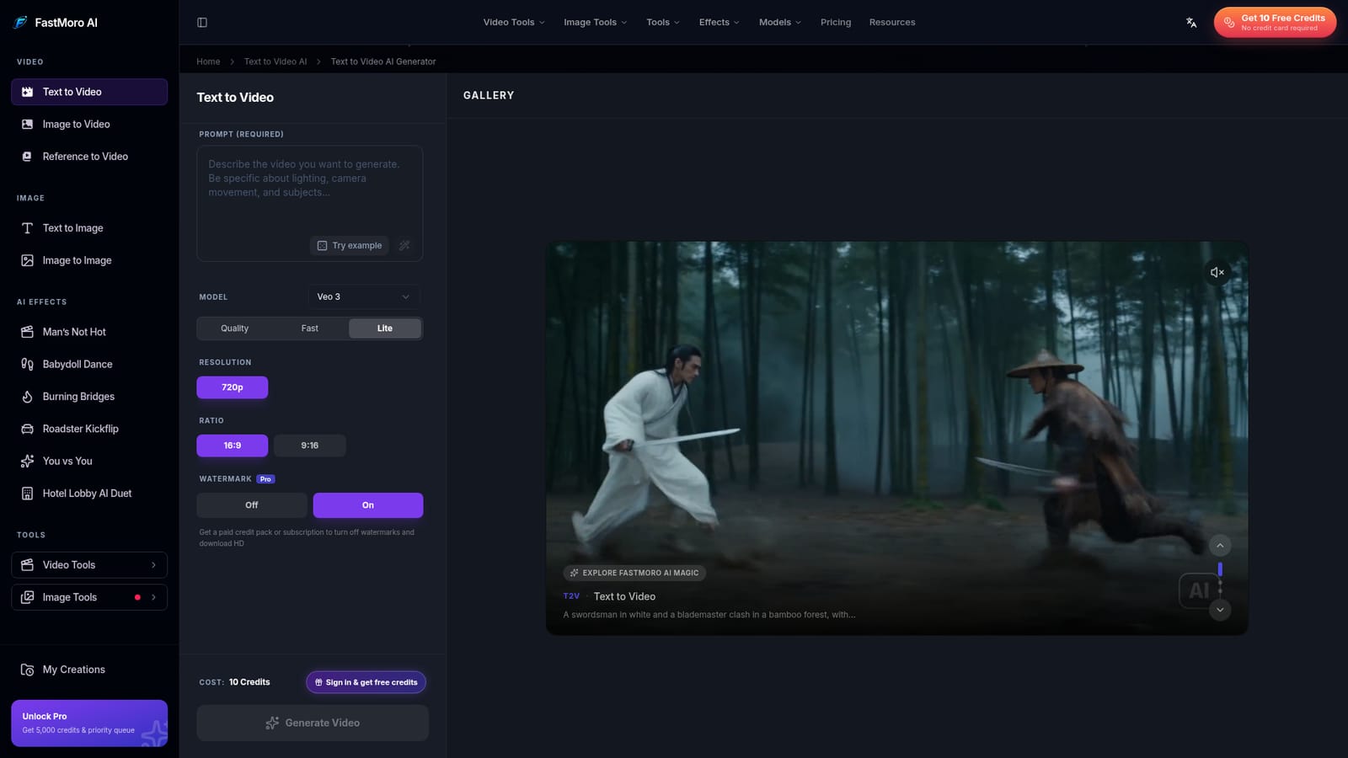Image resolution: width=1348 pixels, height=758 pixels.
Task: Click the Man's Not Hot effect icon
Action: tap(27, 332)
